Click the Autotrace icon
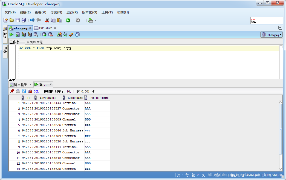Viewport: 286px width, 180px height. coord(24,35)
